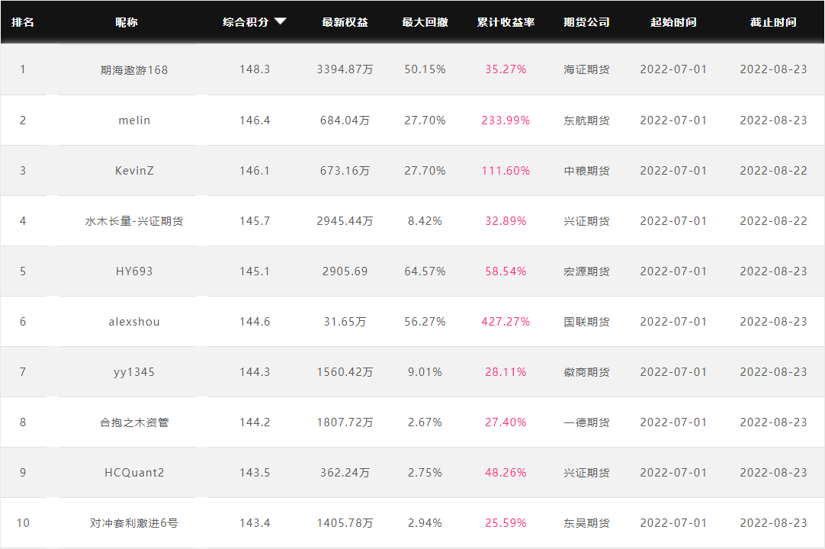Open trader HY693
This screenshot has width=825, height=549.
[134, 271]
